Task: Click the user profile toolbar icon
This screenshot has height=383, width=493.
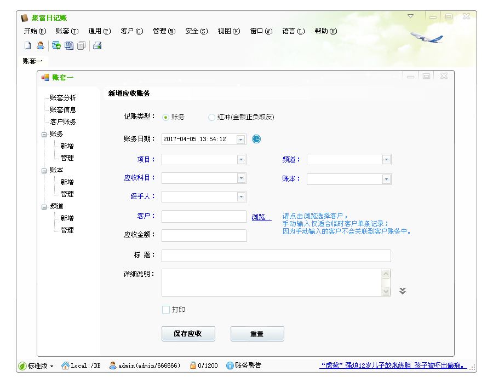Action: click(40, 45)
